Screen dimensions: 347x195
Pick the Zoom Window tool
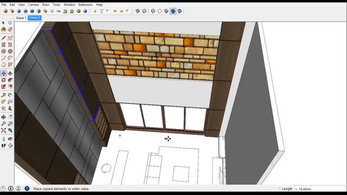coord(10,123)
